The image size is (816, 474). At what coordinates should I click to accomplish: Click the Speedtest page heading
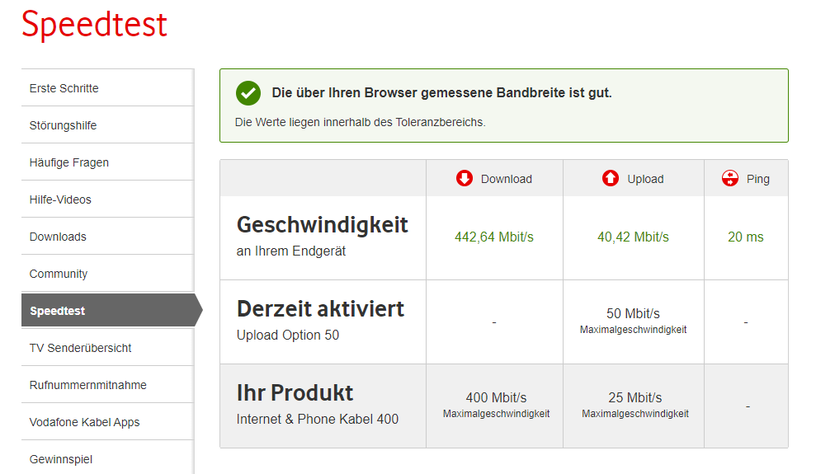click(94, 24)
